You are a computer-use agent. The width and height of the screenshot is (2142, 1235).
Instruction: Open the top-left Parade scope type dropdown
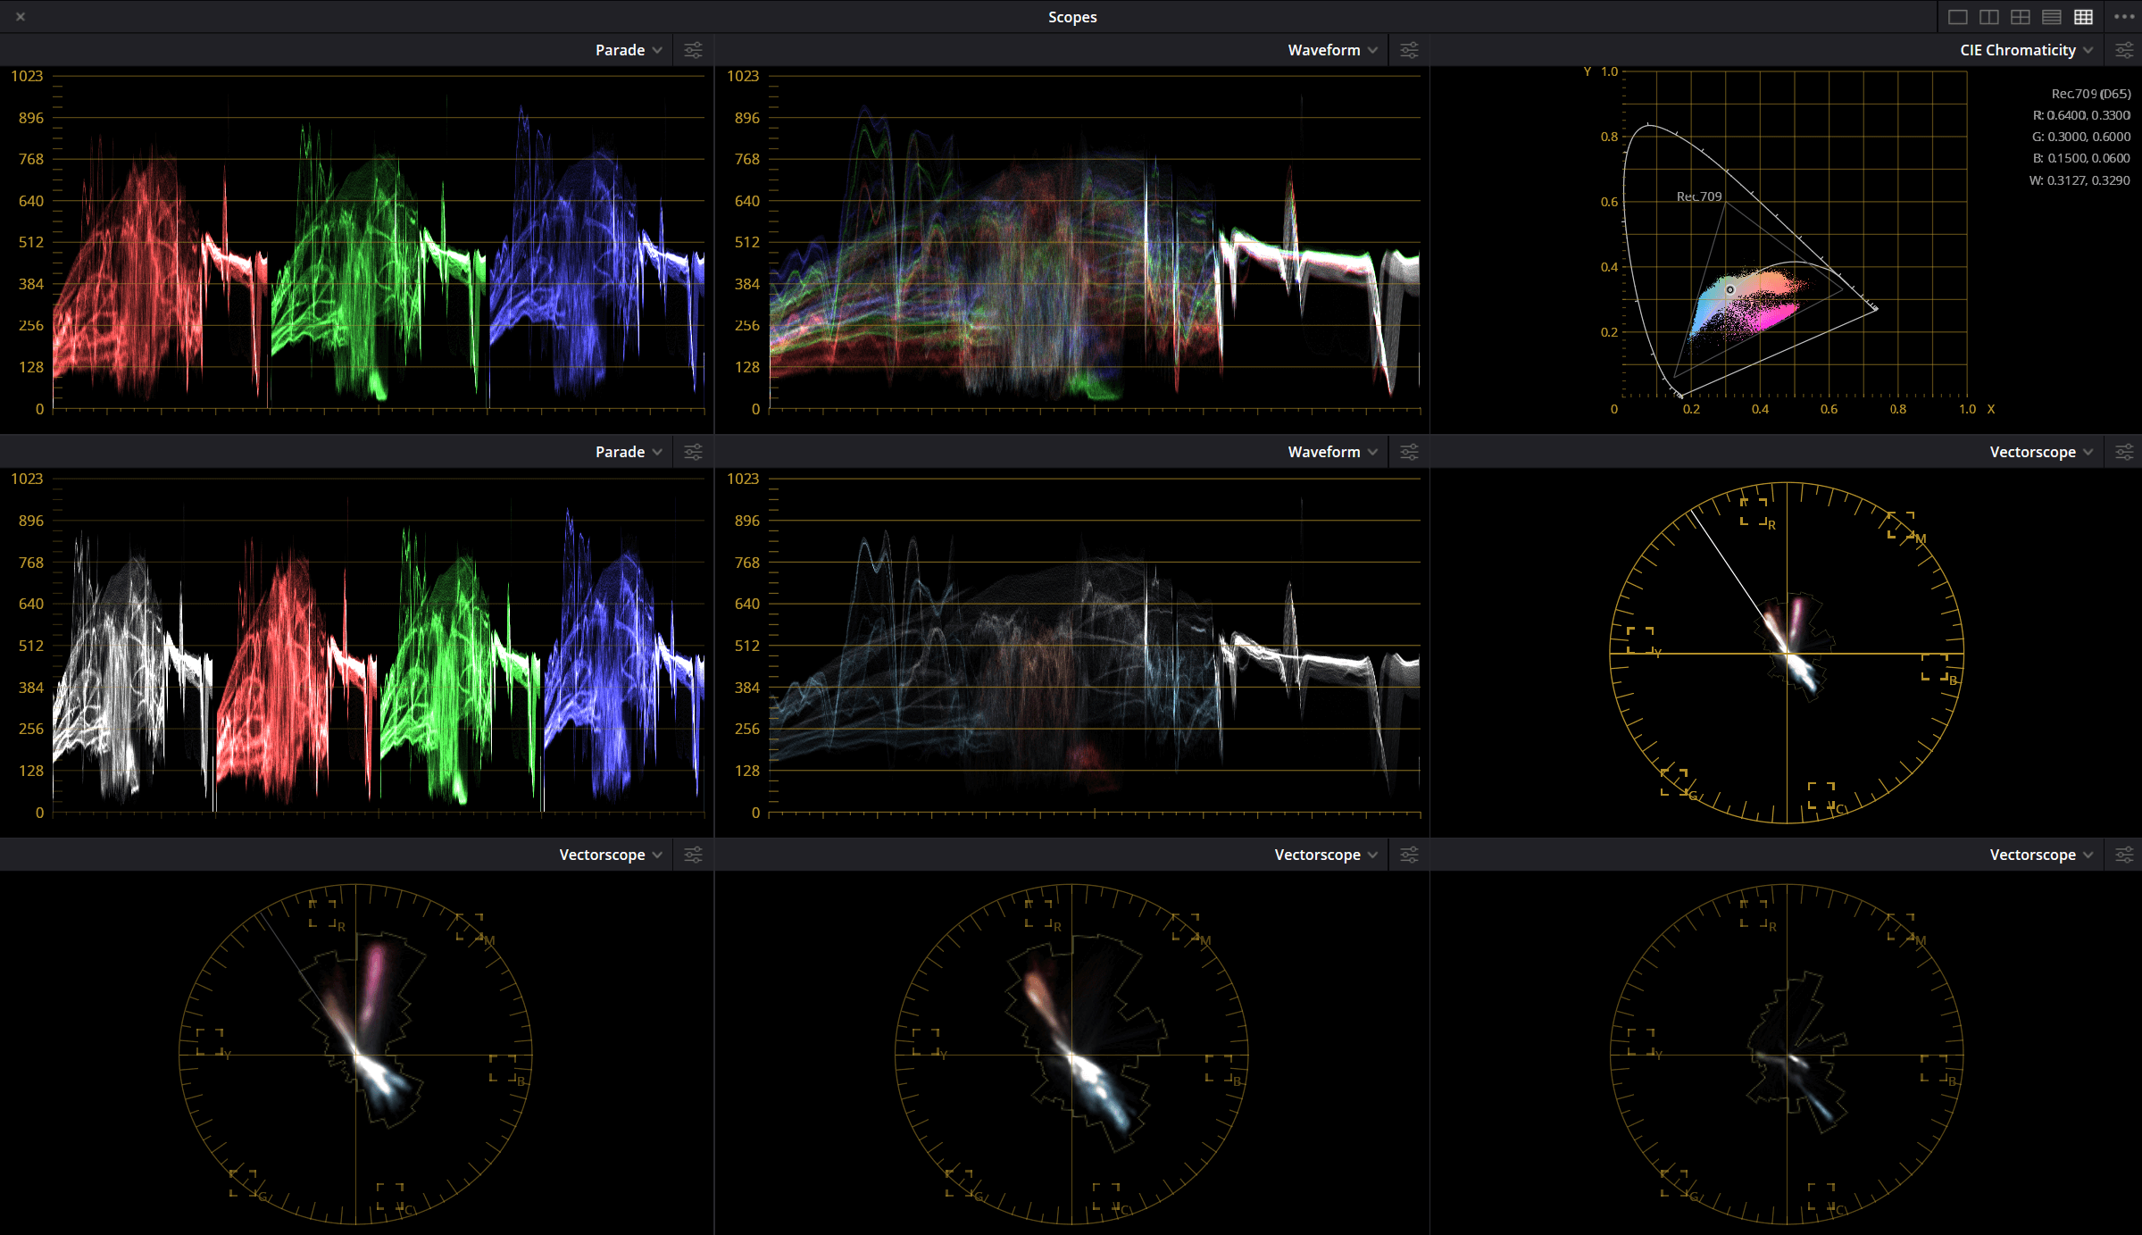tap(628, 50)
